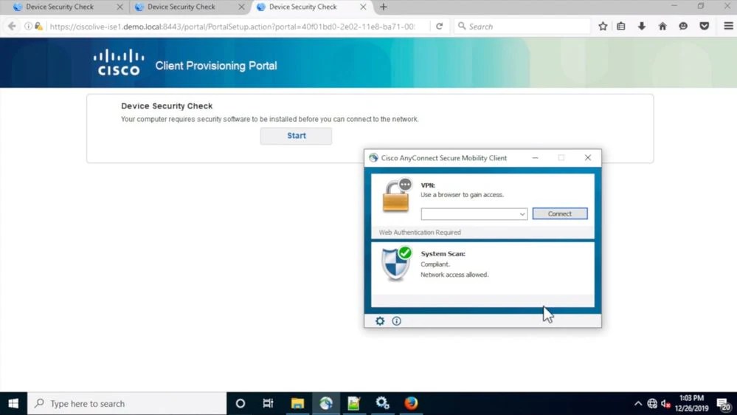The height and width of the screenshot is (415, 737).
Task: Open the Windows Start menu
Action: click(x=13, y=403)
